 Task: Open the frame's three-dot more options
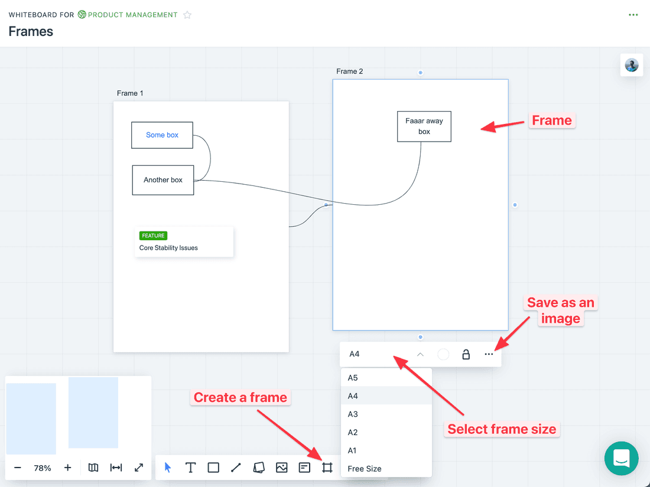tap(489, 354)
